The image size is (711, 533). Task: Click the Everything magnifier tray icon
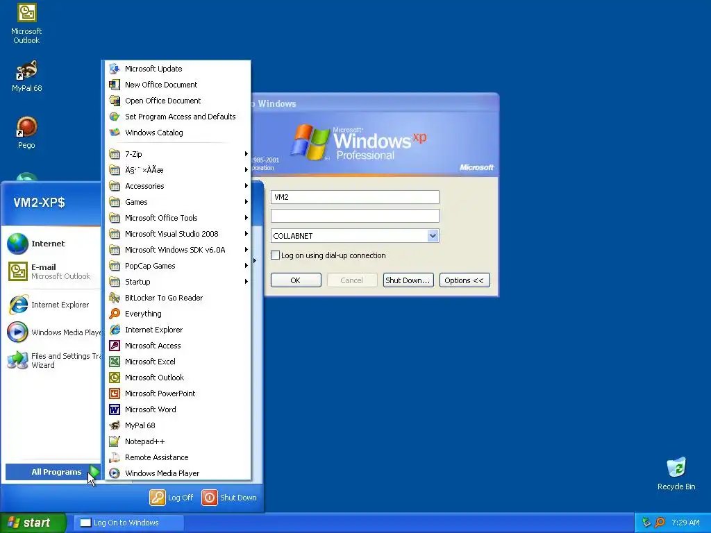coord(660,523)
